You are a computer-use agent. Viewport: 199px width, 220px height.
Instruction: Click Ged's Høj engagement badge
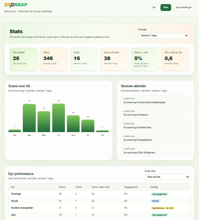tap(159, 215)
